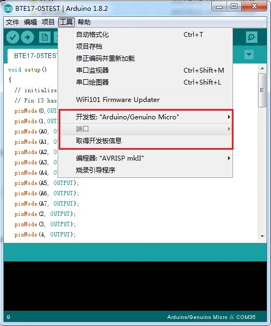Open the tab dropdown arrow below Serial Monitor
The image size is (271, 326).
(x=249, y=54)
